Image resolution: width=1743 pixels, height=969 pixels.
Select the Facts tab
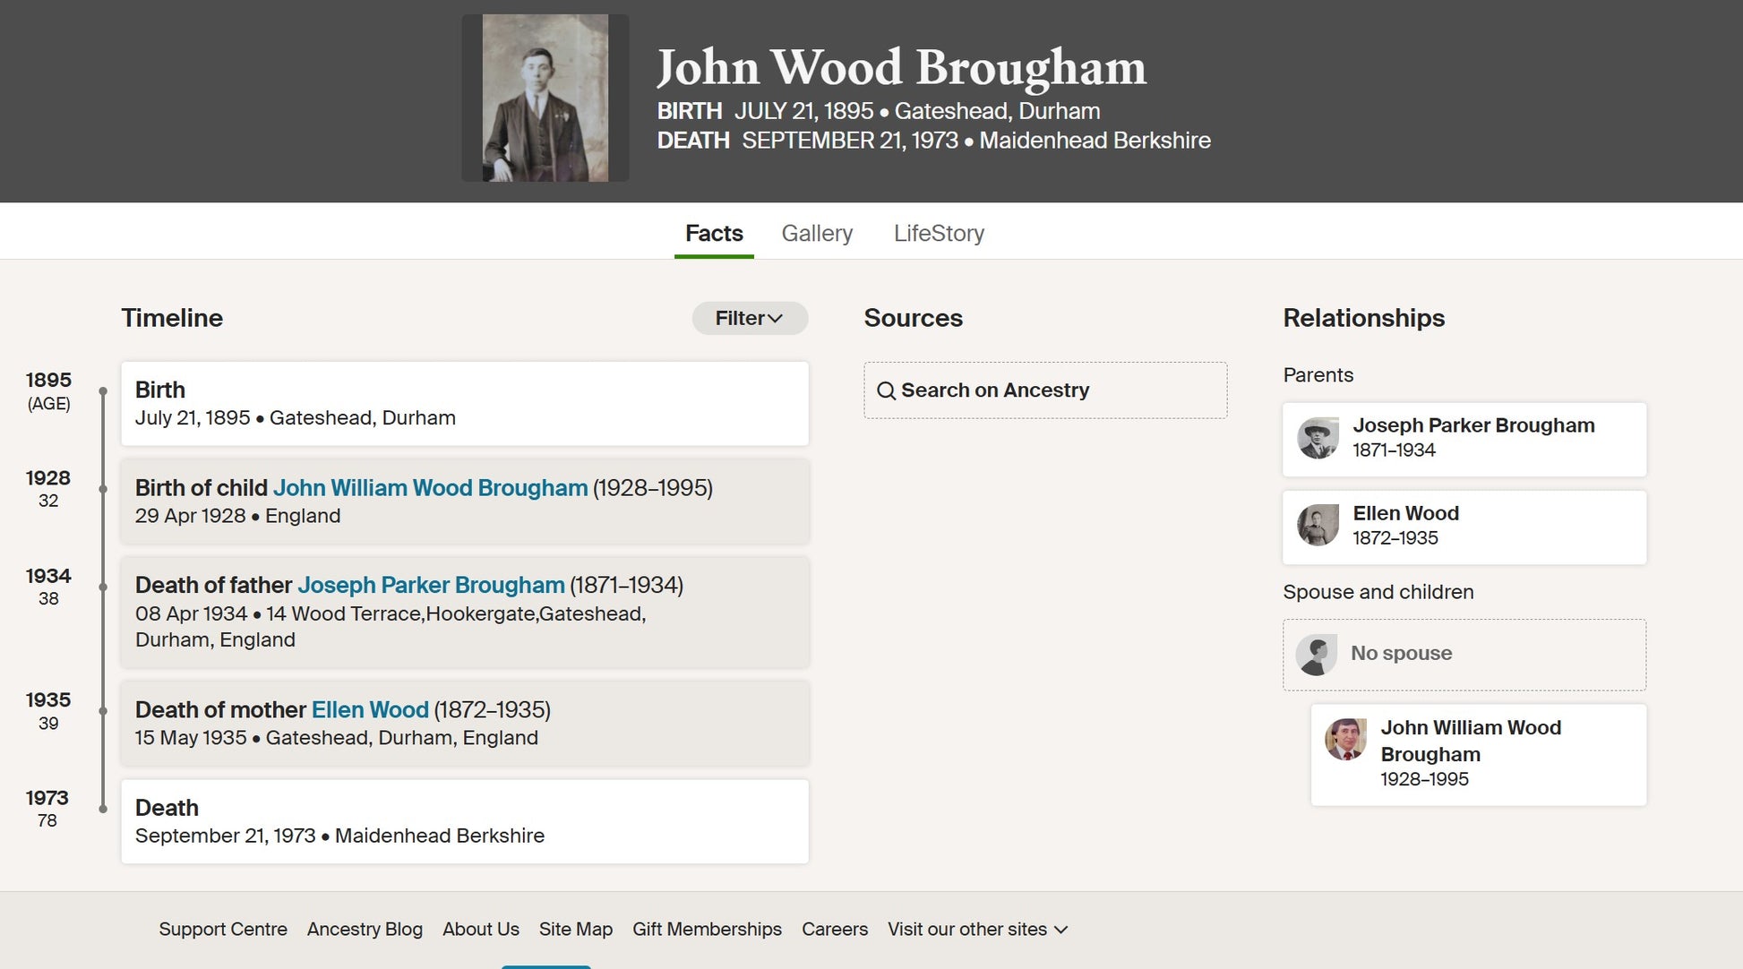(714, 233)
